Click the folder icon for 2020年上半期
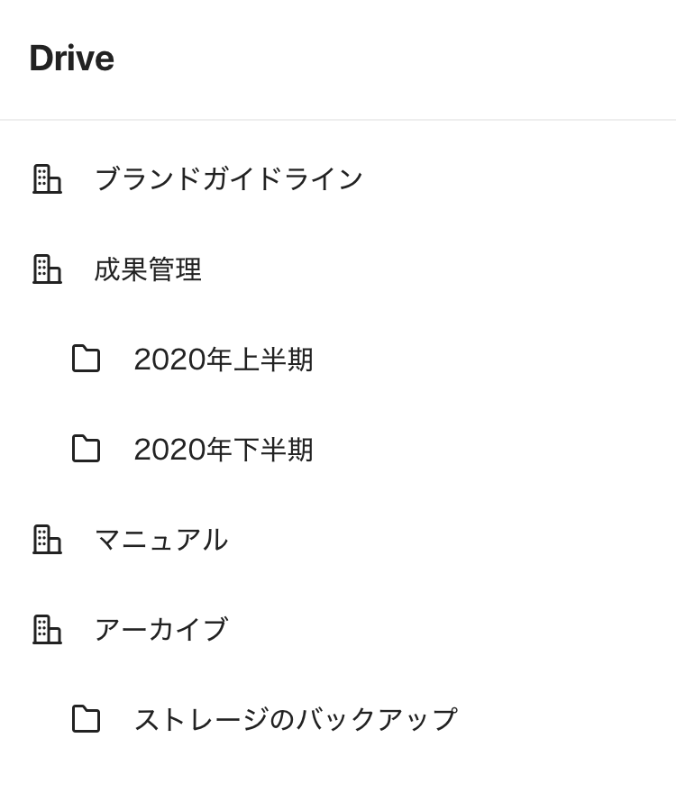 coord(86,359)
